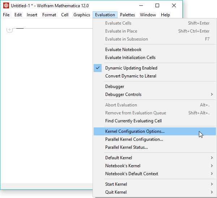The image size is (217, 198).
Task: Minimize the Mathematica window
Action: [x=141, y=6]
